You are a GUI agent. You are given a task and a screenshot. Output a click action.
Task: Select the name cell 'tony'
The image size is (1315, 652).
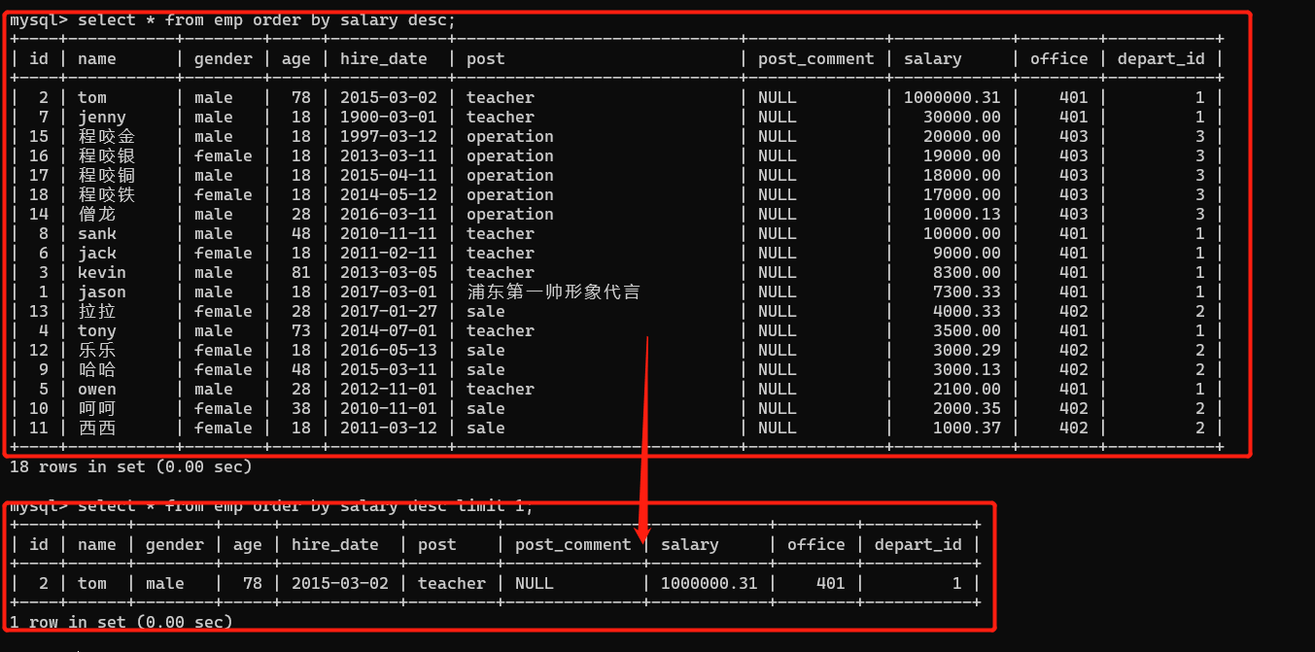[97, 330]
